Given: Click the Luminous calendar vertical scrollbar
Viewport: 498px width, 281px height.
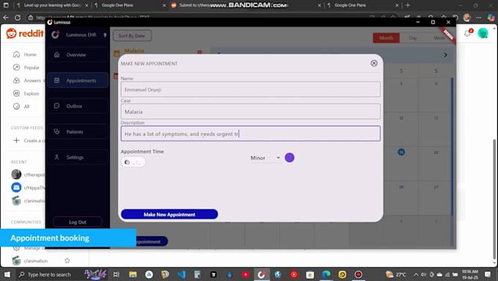Looking at the screenshot, I should (452, 147).
